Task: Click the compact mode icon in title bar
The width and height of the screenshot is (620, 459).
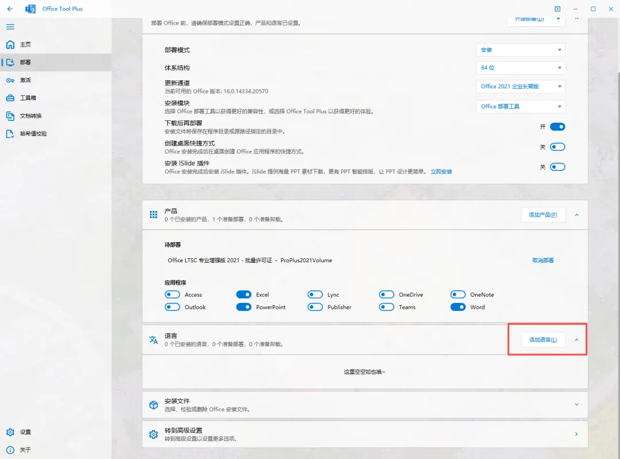Action: pos(557,9)
